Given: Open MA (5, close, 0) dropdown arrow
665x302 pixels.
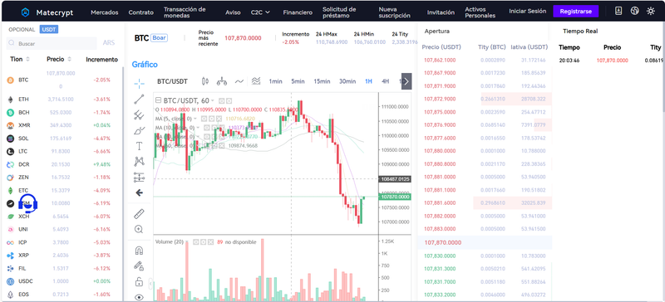Looking at the screenshot, I should [195, 119].
